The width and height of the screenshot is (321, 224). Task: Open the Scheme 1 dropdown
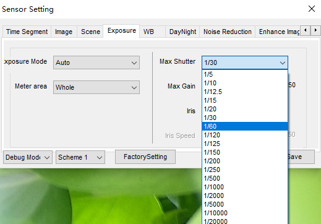tap(80, 157)
